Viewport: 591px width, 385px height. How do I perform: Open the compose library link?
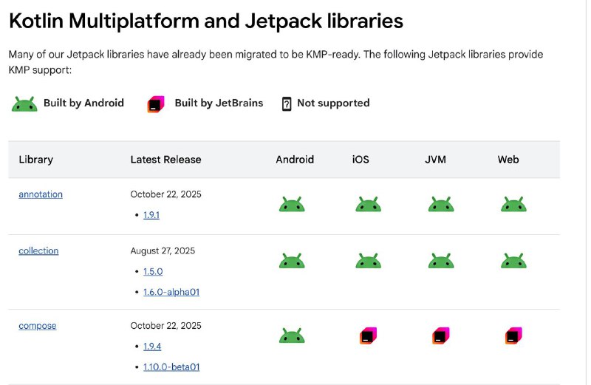coord(38,326)
